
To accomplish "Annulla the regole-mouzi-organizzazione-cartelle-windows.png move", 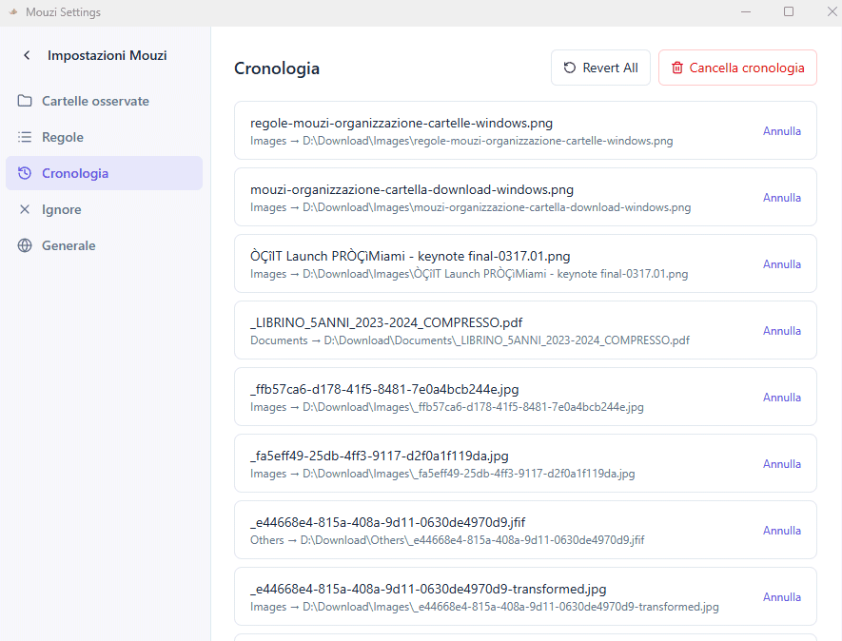I will click(782, 131).
